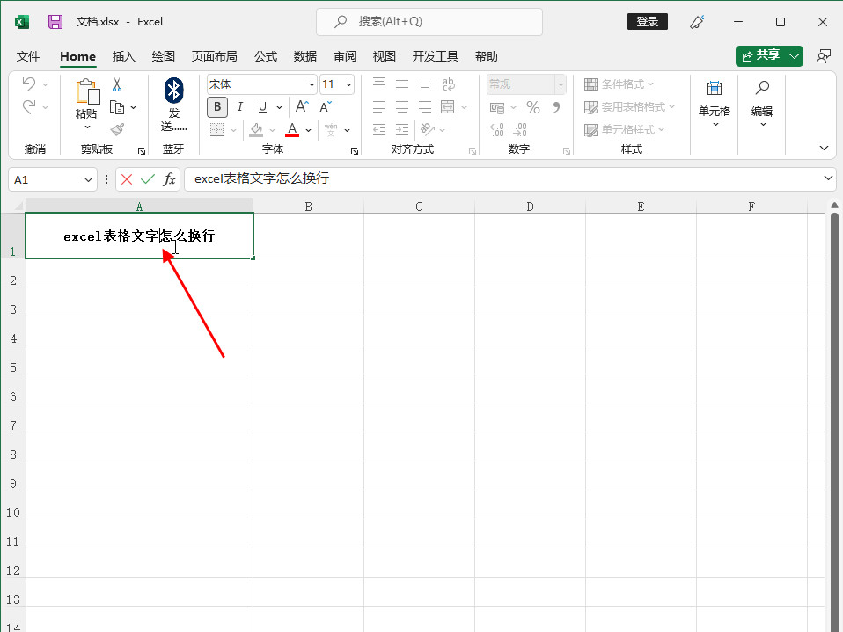Image resolution: width=843 pixels, height=632 pixels.
Task: Click the 登录 sign-in button
Action: [x=648, y=22]
